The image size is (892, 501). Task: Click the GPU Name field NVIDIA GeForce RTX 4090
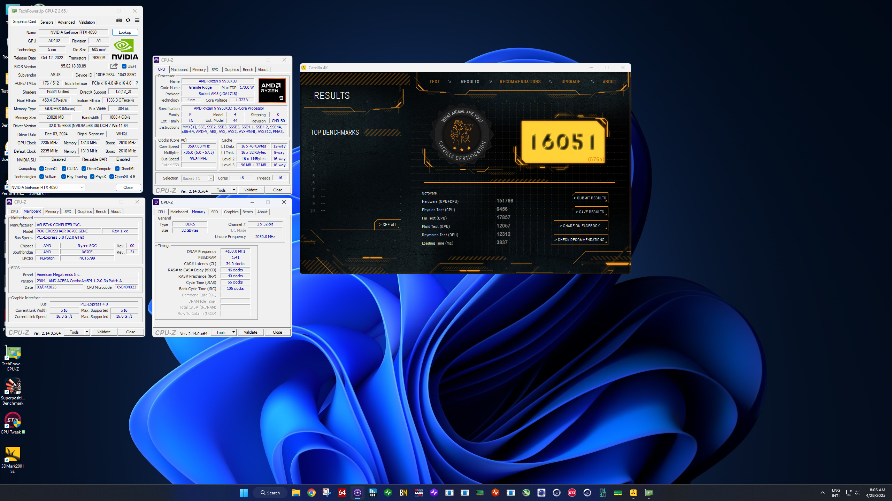74,32
